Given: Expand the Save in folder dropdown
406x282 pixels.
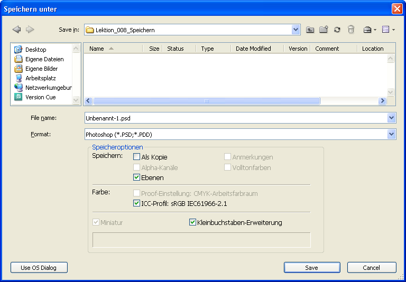Looking at the screenshot, I should [296, 30].
